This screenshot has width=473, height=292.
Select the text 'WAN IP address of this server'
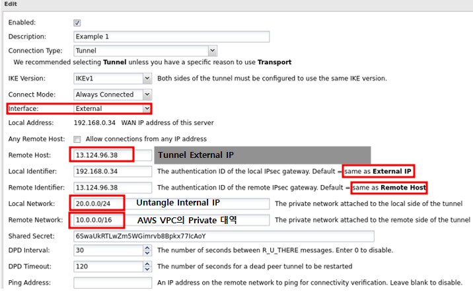coord(167,123)
